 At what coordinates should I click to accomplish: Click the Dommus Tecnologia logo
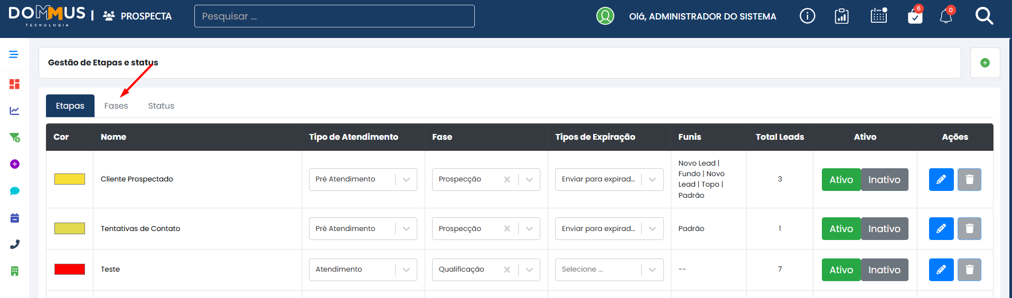[x=47, y=16]
